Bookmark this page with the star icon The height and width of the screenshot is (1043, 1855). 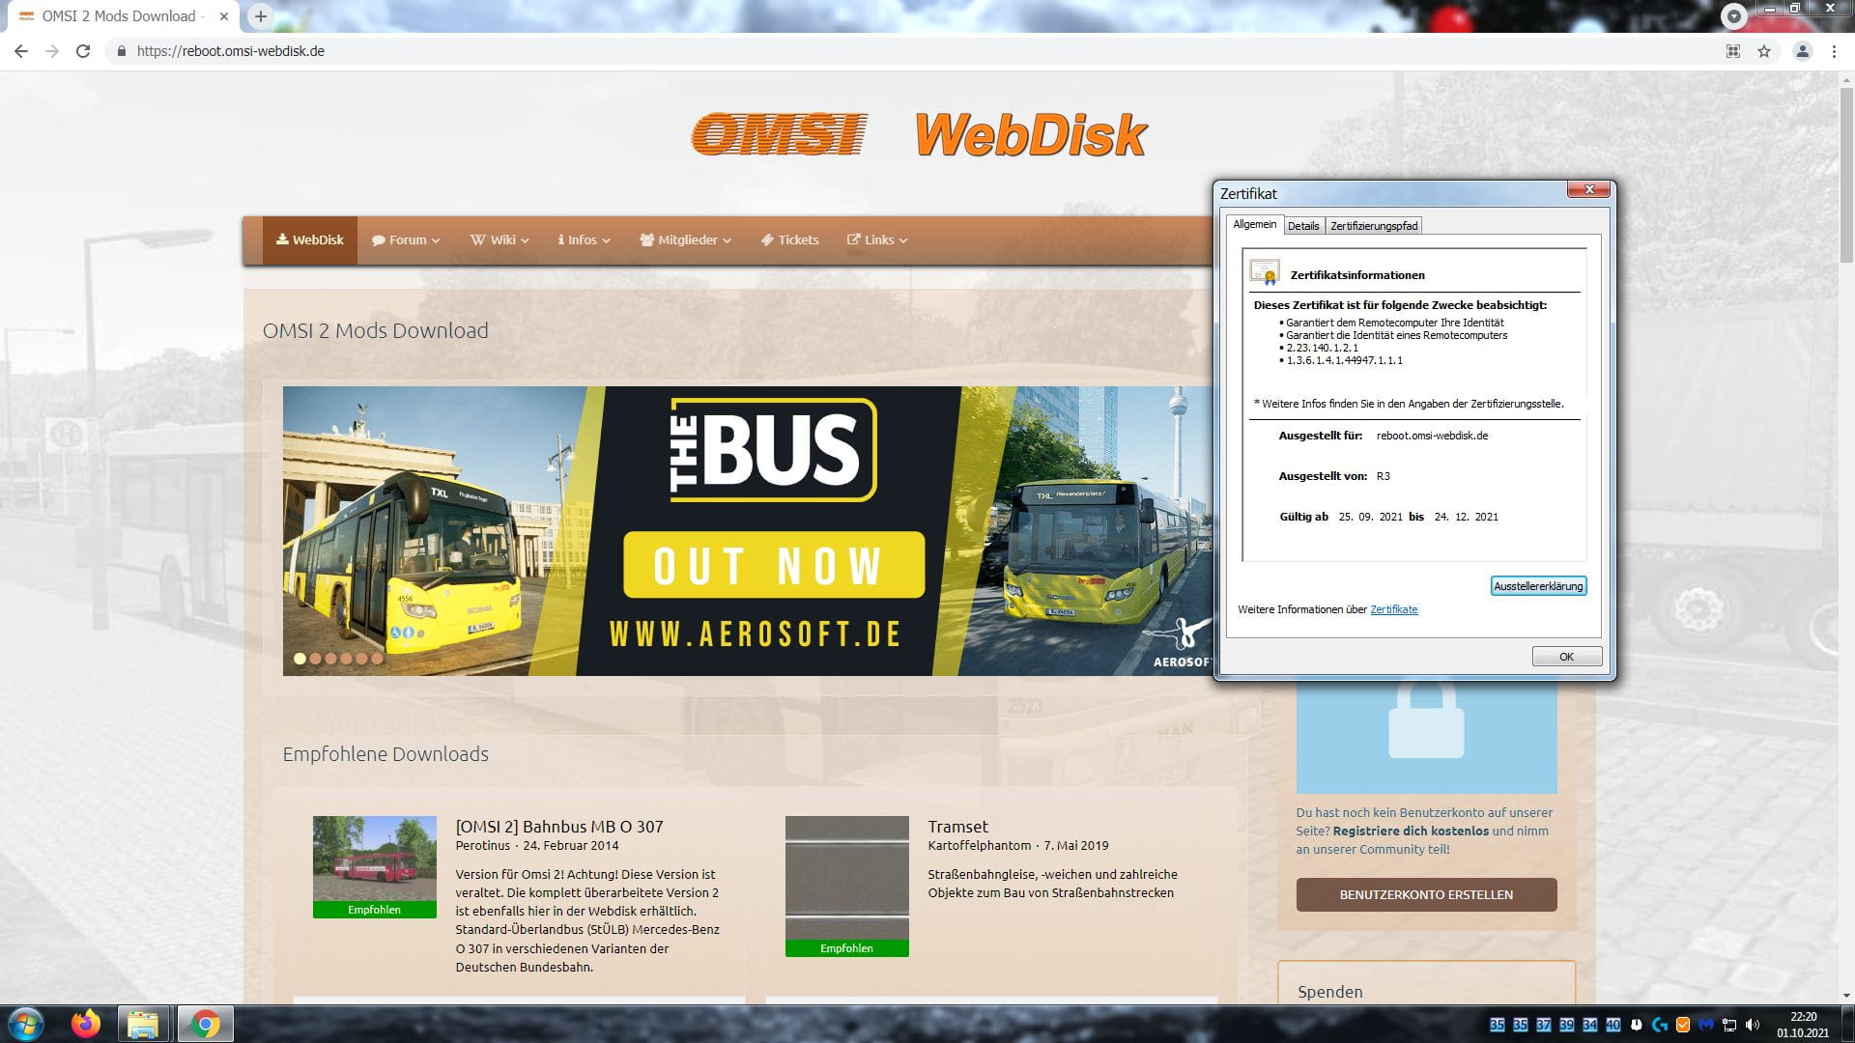click(1764, 51)
